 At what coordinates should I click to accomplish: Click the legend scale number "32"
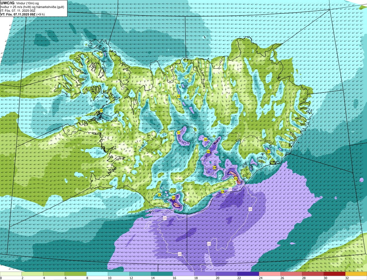coord(347,278)
